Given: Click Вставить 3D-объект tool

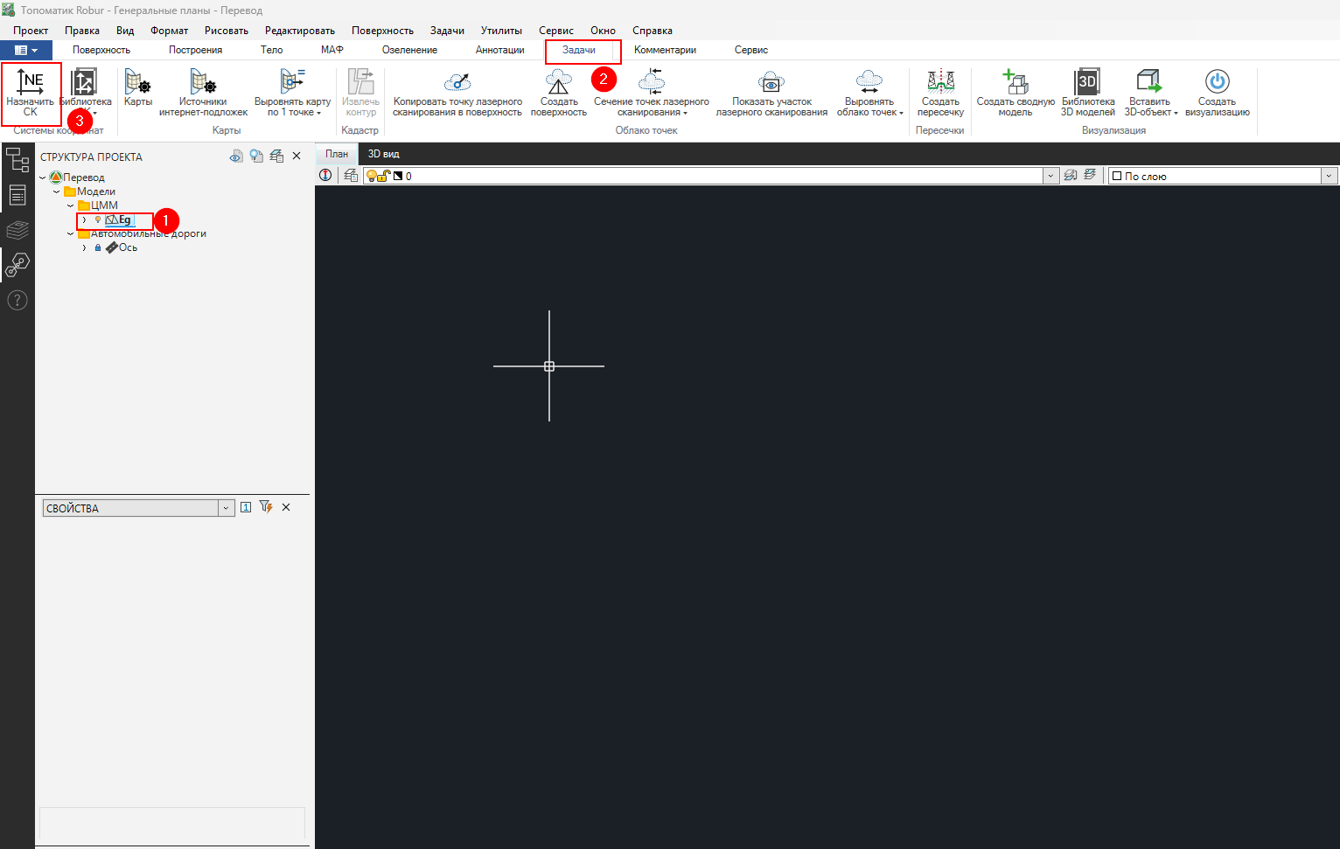Looking at the screenshot, I should [1150, 93].
